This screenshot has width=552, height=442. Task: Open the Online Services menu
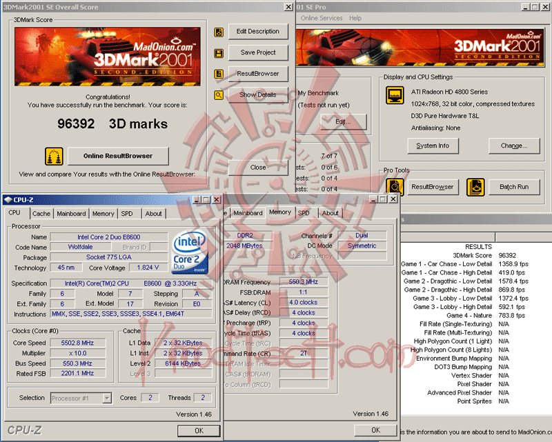321,18
